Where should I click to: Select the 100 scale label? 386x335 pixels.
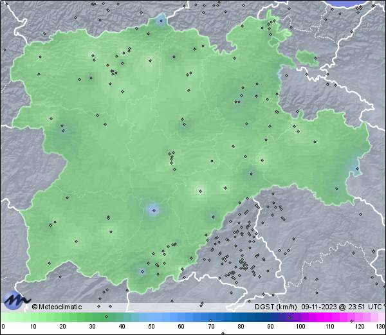(300, 327)
